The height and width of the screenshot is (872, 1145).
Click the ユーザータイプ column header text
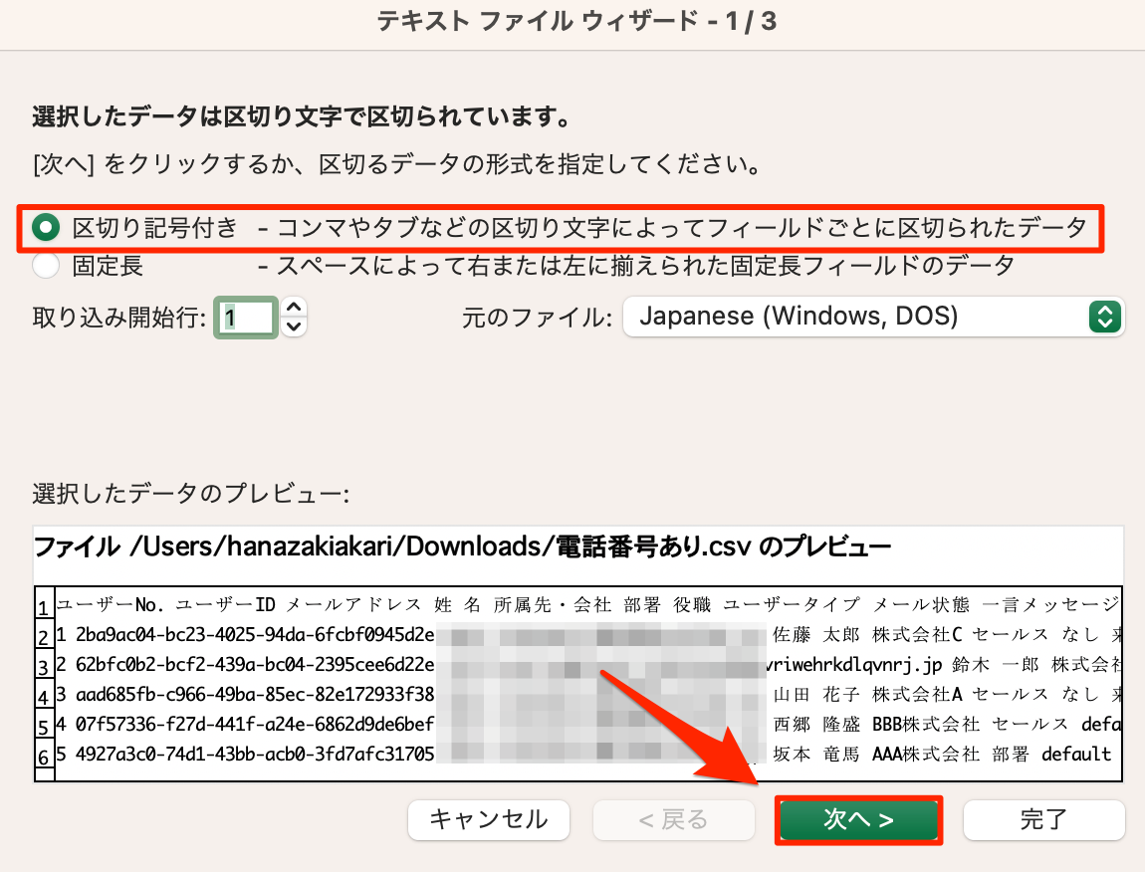coord(792,604)
